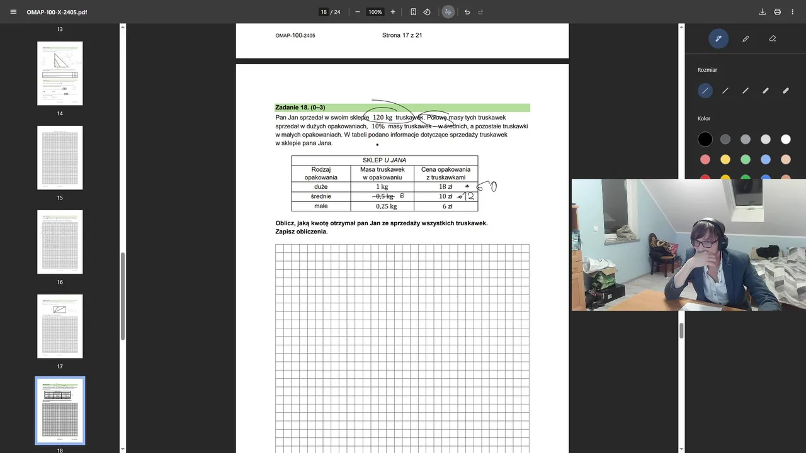Image resolution: width=806 pixels, height=453 pixels.
Task: Click the redo arrow icon
Action: point(480,12)
